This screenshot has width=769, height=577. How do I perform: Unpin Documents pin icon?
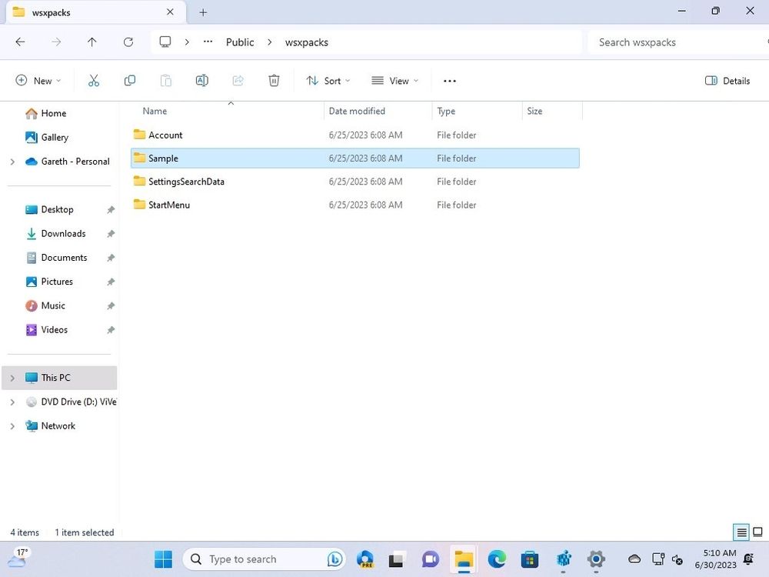click(111, 258)
